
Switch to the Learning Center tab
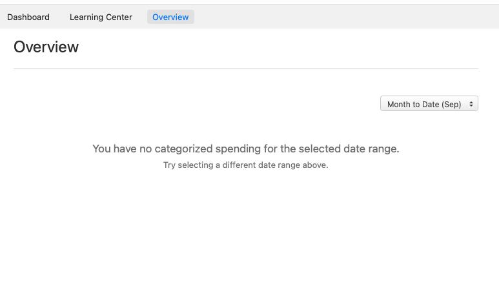click(x=101, y=17)
